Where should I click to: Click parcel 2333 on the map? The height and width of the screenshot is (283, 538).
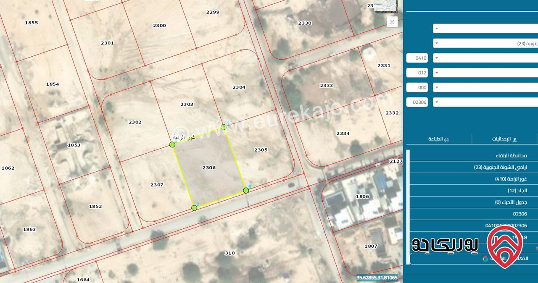326,85
